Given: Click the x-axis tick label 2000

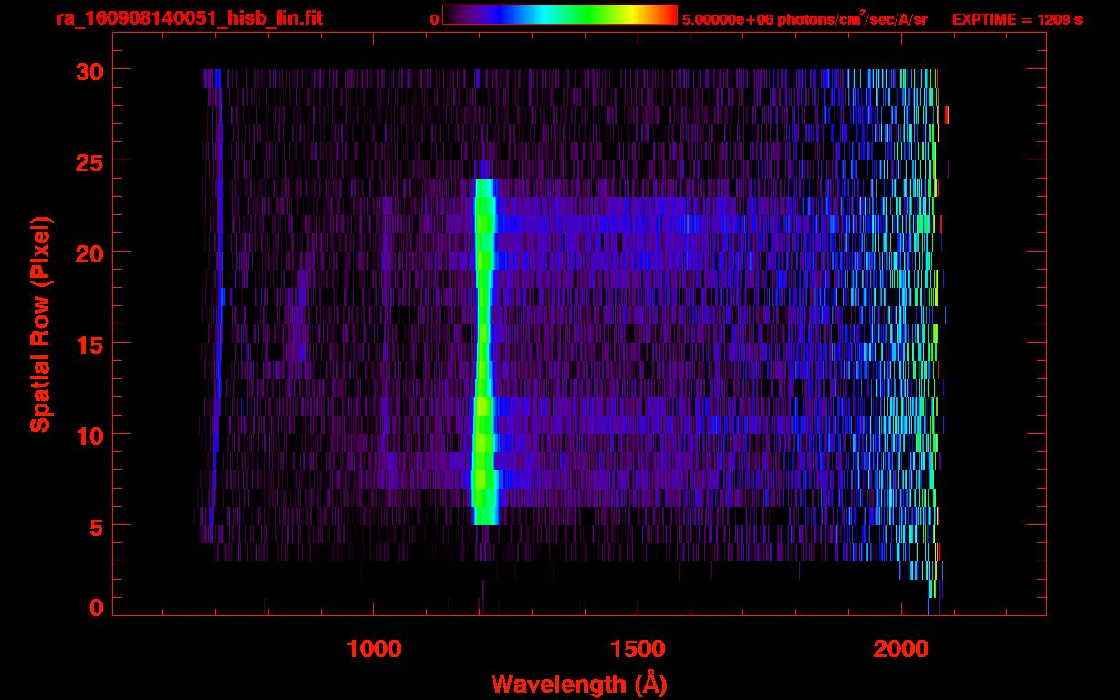Looking at the screenshot, I should [x=901, y=648].
